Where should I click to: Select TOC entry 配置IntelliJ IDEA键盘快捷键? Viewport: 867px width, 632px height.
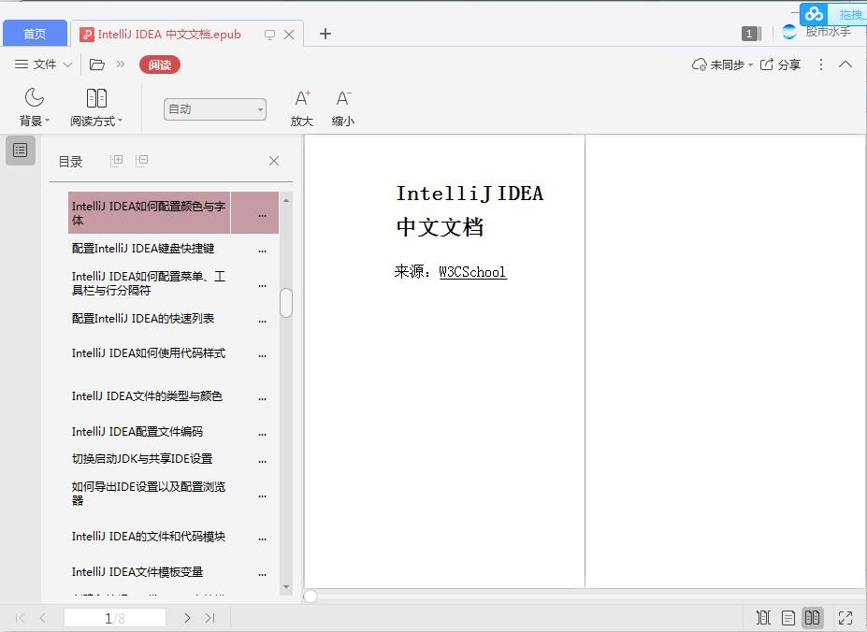tap(143, 249)
